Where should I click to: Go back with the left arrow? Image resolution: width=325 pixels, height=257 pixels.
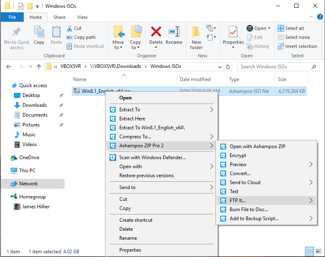click(9, 67)
